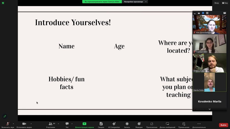
Task: Select Mariia Dolia video thumbnail
Action: click(210, 82)
